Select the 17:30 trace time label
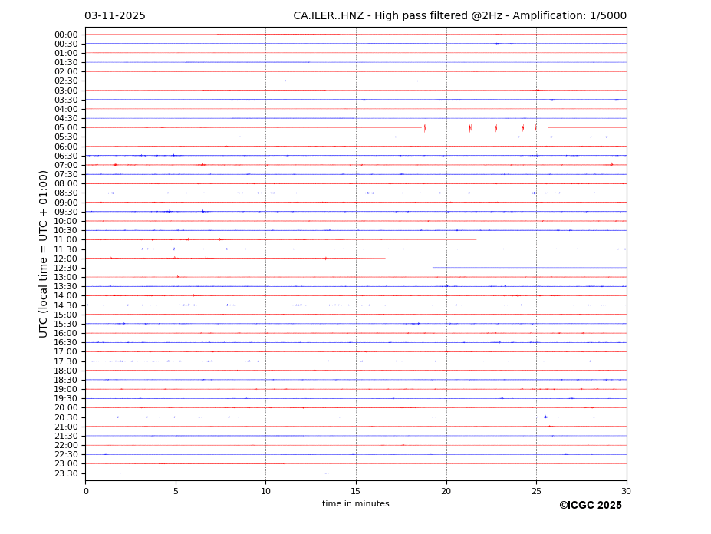The height and width of the screenshot is (534, 711). tap(66, 361)
